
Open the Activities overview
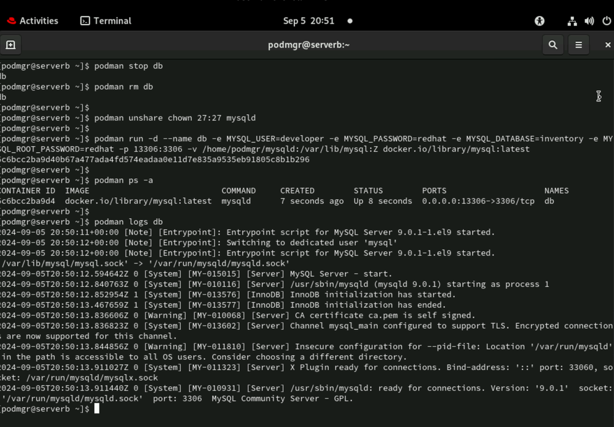coord(33,21)
